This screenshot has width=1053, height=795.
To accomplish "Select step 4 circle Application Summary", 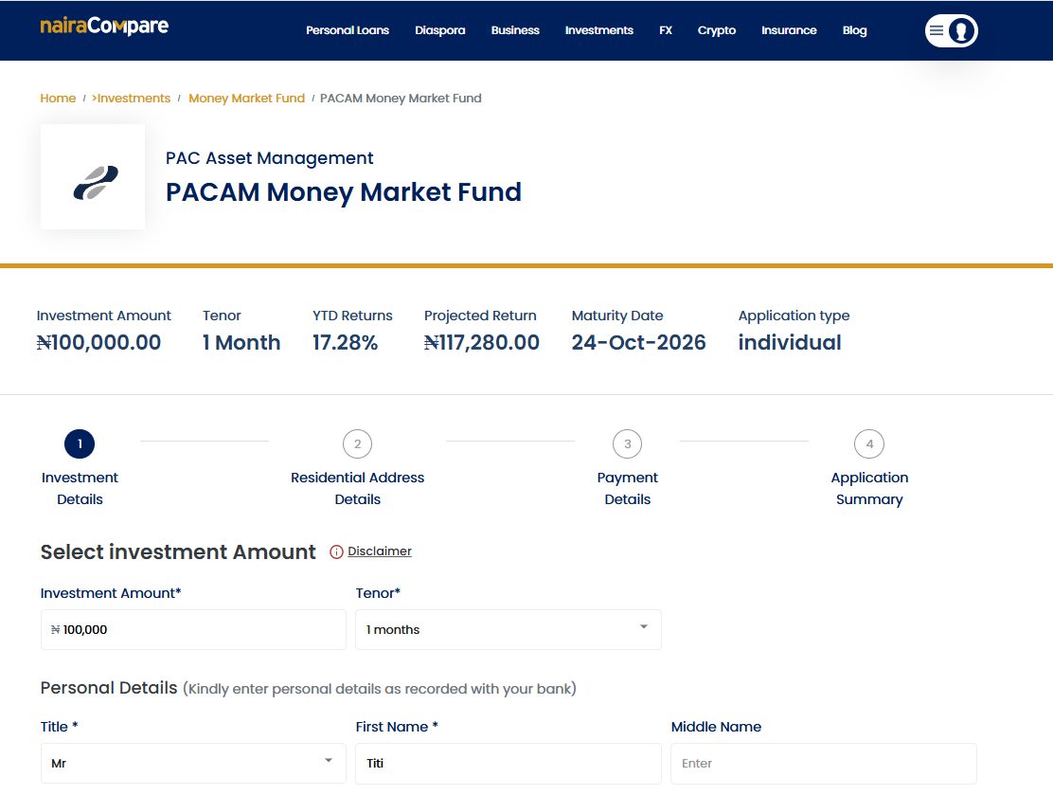I will pyautogui.click(x=869, y=443).
